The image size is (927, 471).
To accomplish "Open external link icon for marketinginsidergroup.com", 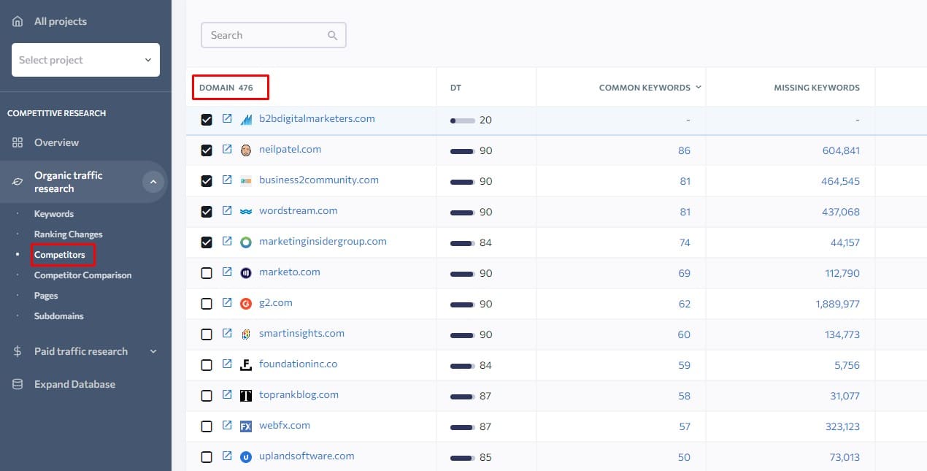I will point(227,242).
